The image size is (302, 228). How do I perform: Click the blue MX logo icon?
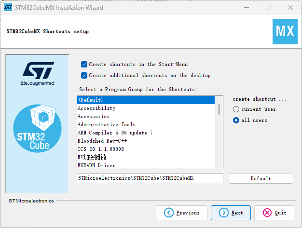(x=285, y=31)
